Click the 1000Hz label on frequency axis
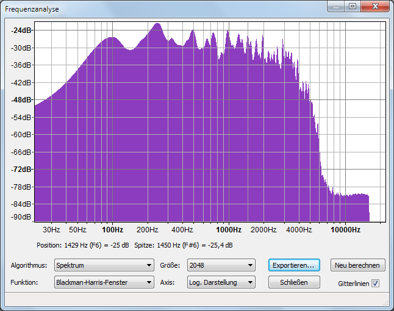394x311 pixels. (229, 230)
